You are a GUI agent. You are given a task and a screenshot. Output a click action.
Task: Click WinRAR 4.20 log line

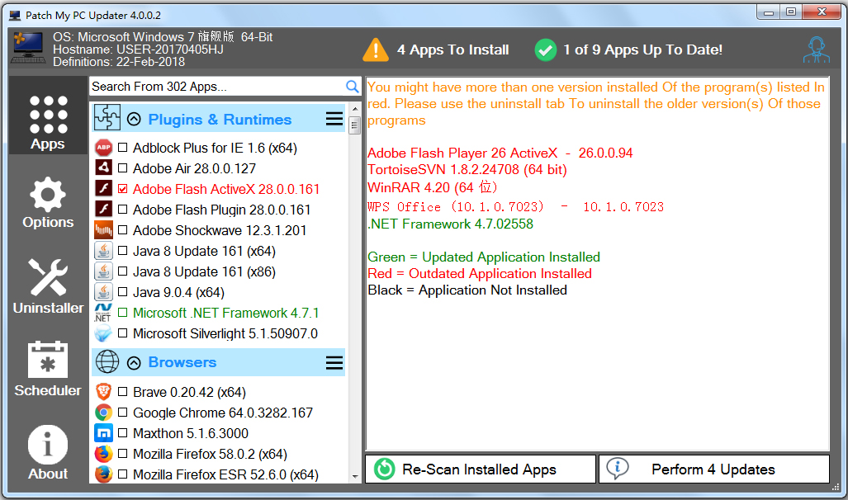[x=432, y=187]
